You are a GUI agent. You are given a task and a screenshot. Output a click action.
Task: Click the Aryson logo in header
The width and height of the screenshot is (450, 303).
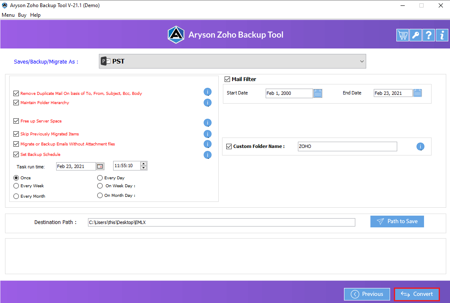176,35
